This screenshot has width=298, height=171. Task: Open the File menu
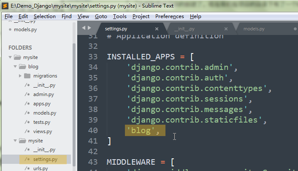8,16
